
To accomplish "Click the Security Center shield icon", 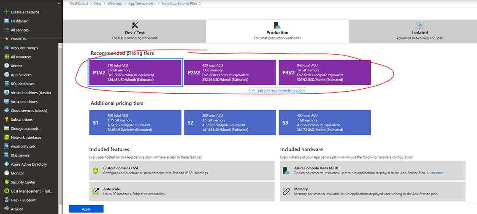I will [6, 182].
